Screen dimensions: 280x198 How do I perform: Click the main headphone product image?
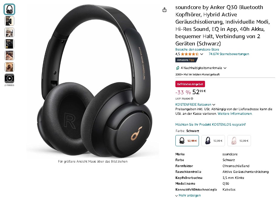coord(93,81)
